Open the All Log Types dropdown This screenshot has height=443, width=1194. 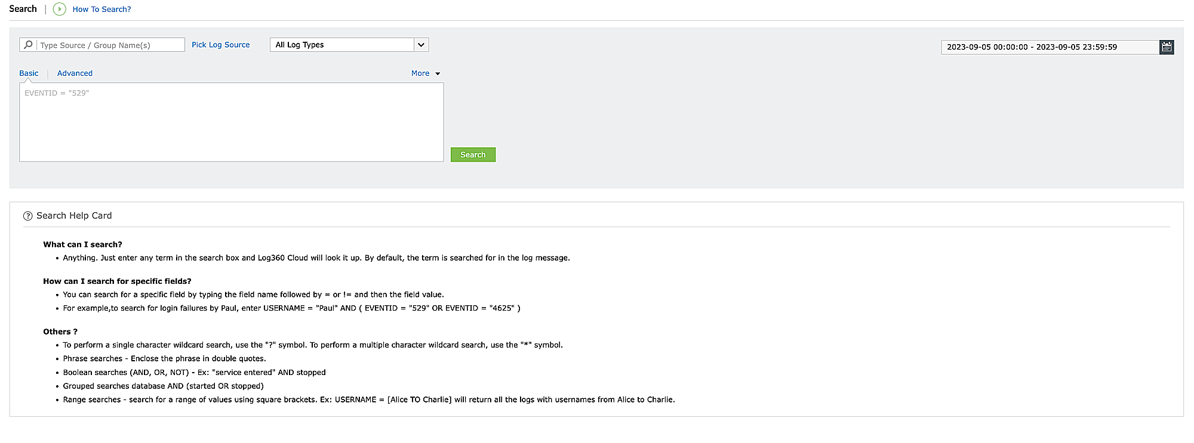point(342,45)
